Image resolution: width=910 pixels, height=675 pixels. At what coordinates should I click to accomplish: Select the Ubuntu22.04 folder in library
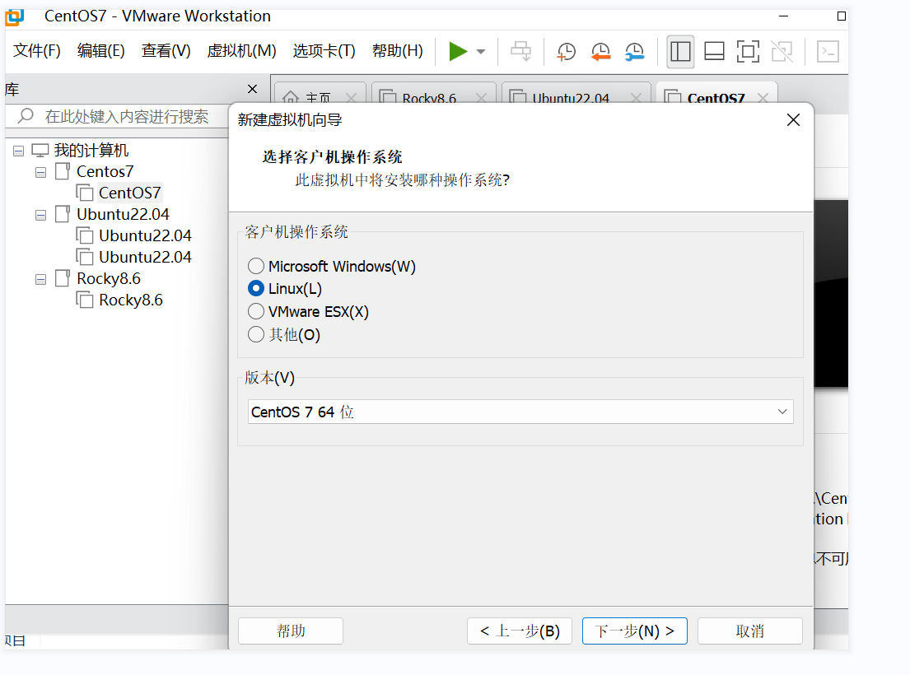coord(123,214)
